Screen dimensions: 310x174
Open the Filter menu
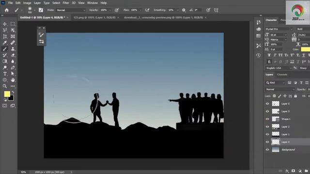(66, 3)
